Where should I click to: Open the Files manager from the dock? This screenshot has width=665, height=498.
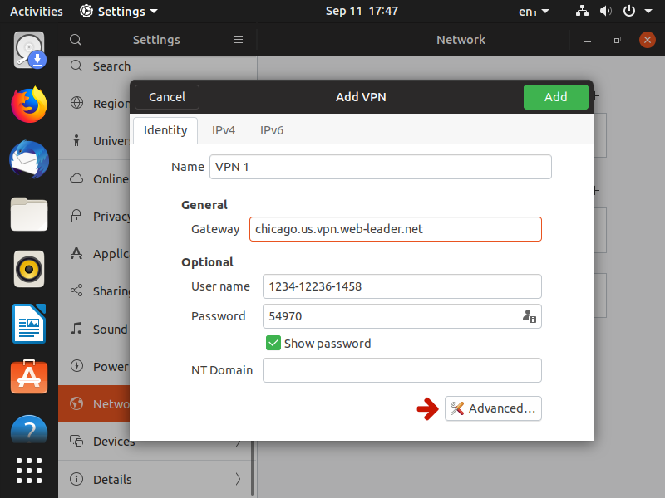(x=29, y=214)
